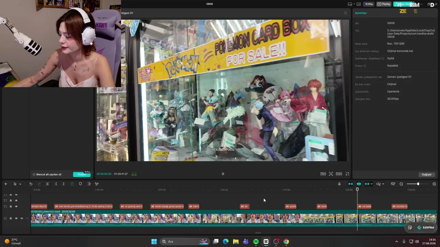Expand the linkage options arrow
This screenshot has height=247, width=440.
[x=372, y=184]
